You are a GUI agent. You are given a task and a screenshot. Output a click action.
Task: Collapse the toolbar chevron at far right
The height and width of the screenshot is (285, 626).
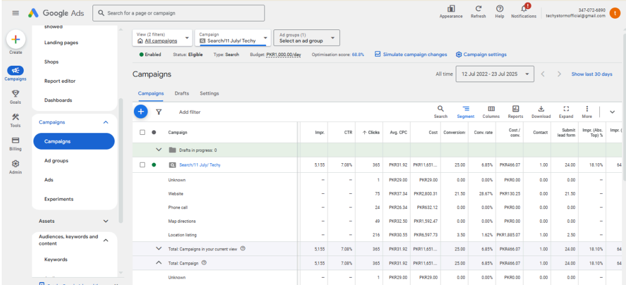click(612, 112)
